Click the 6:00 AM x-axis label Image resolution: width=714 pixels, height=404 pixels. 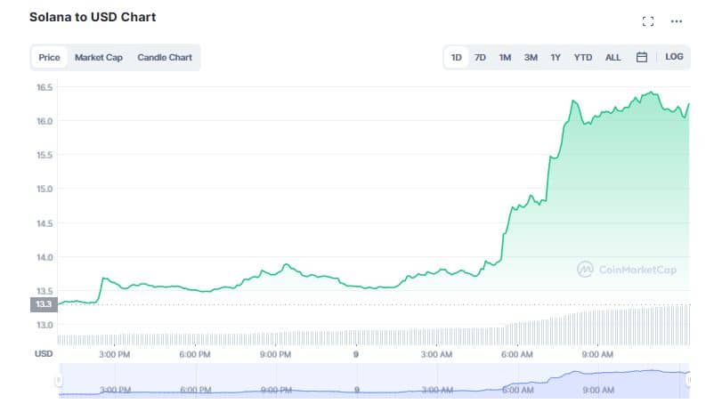tap(517, 354)
